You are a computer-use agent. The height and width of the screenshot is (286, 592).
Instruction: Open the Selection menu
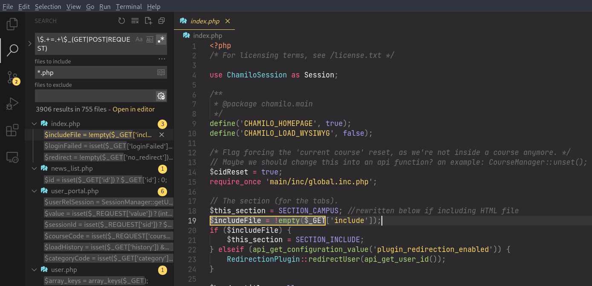point(48,6)
